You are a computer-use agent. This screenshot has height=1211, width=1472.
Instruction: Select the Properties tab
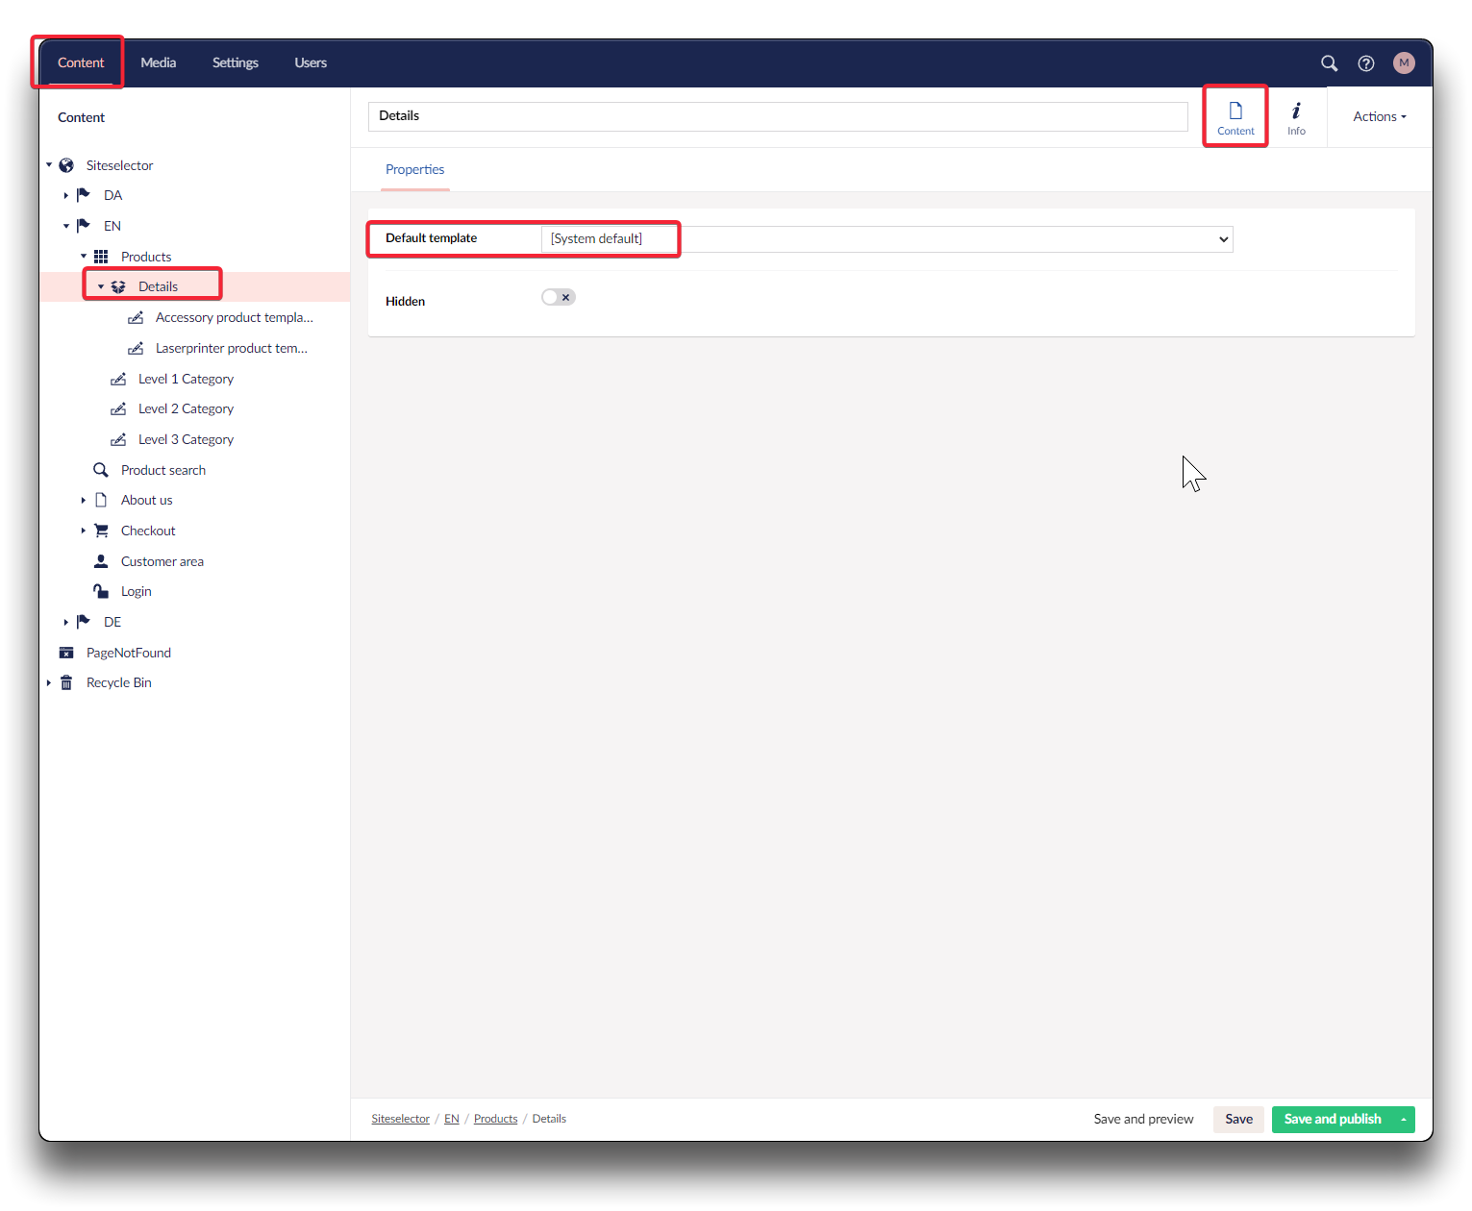(x=415, y=169)
